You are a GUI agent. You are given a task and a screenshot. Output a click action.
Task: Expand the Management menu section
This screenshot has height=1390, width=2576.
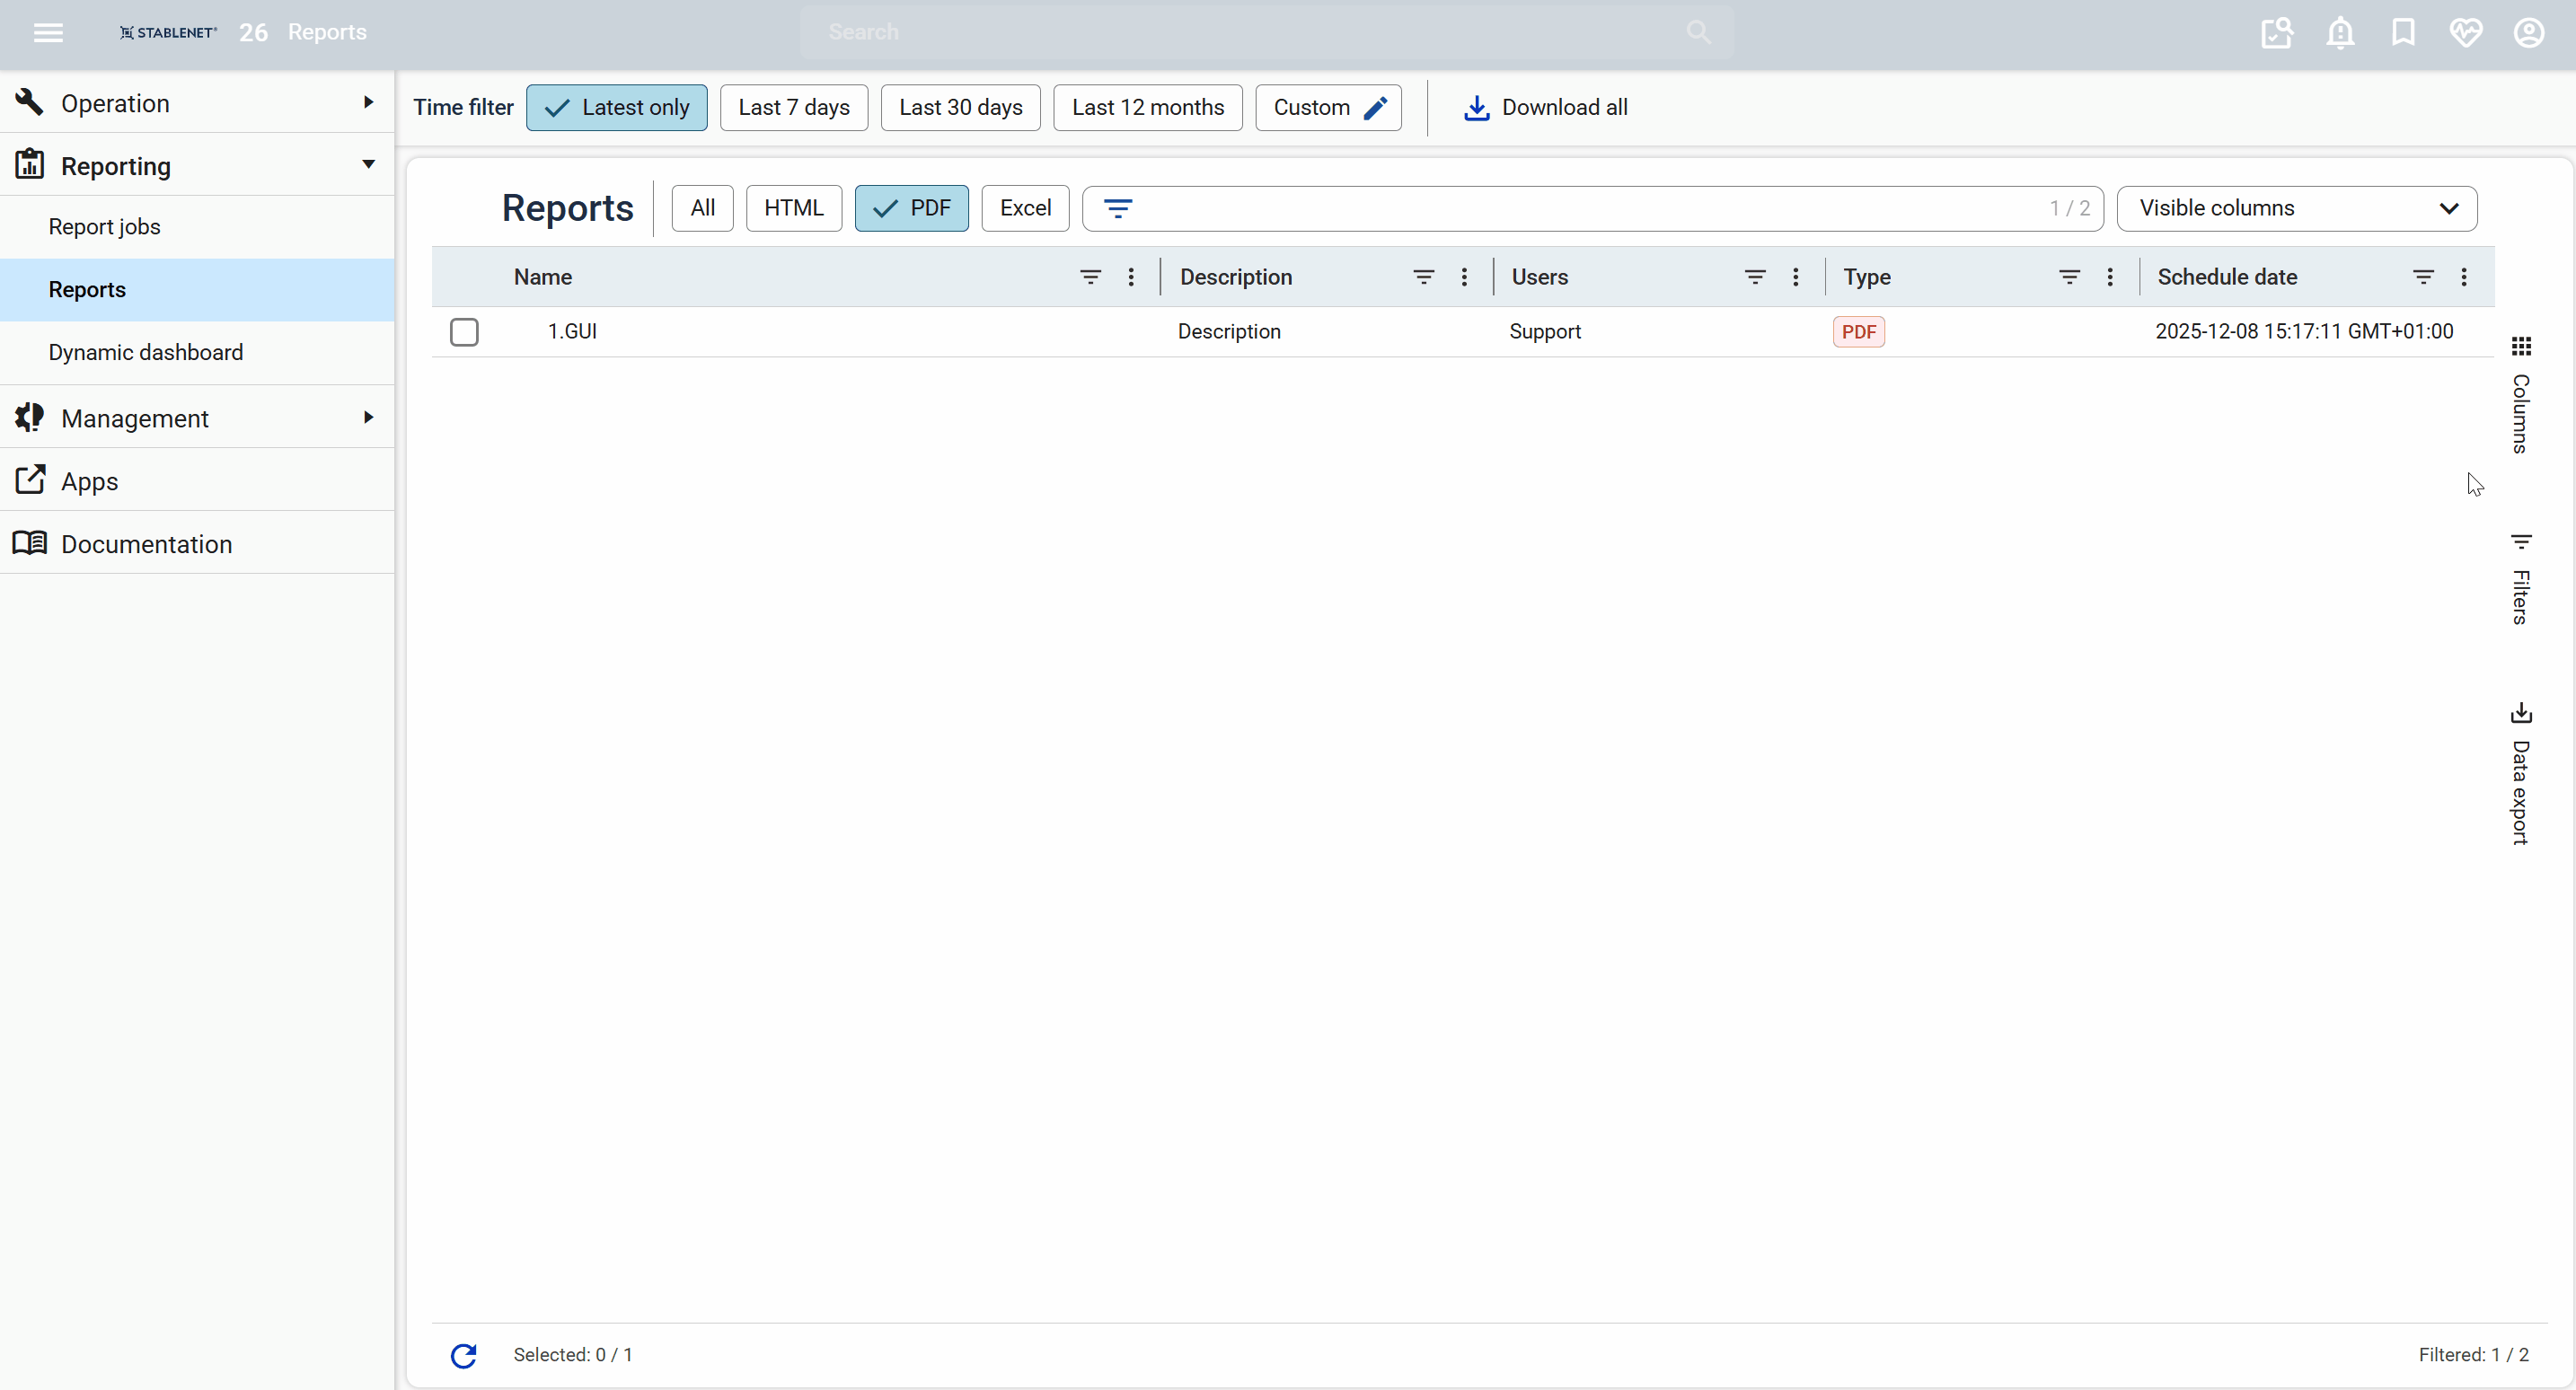pyautogui.click(x=197, y=418)
